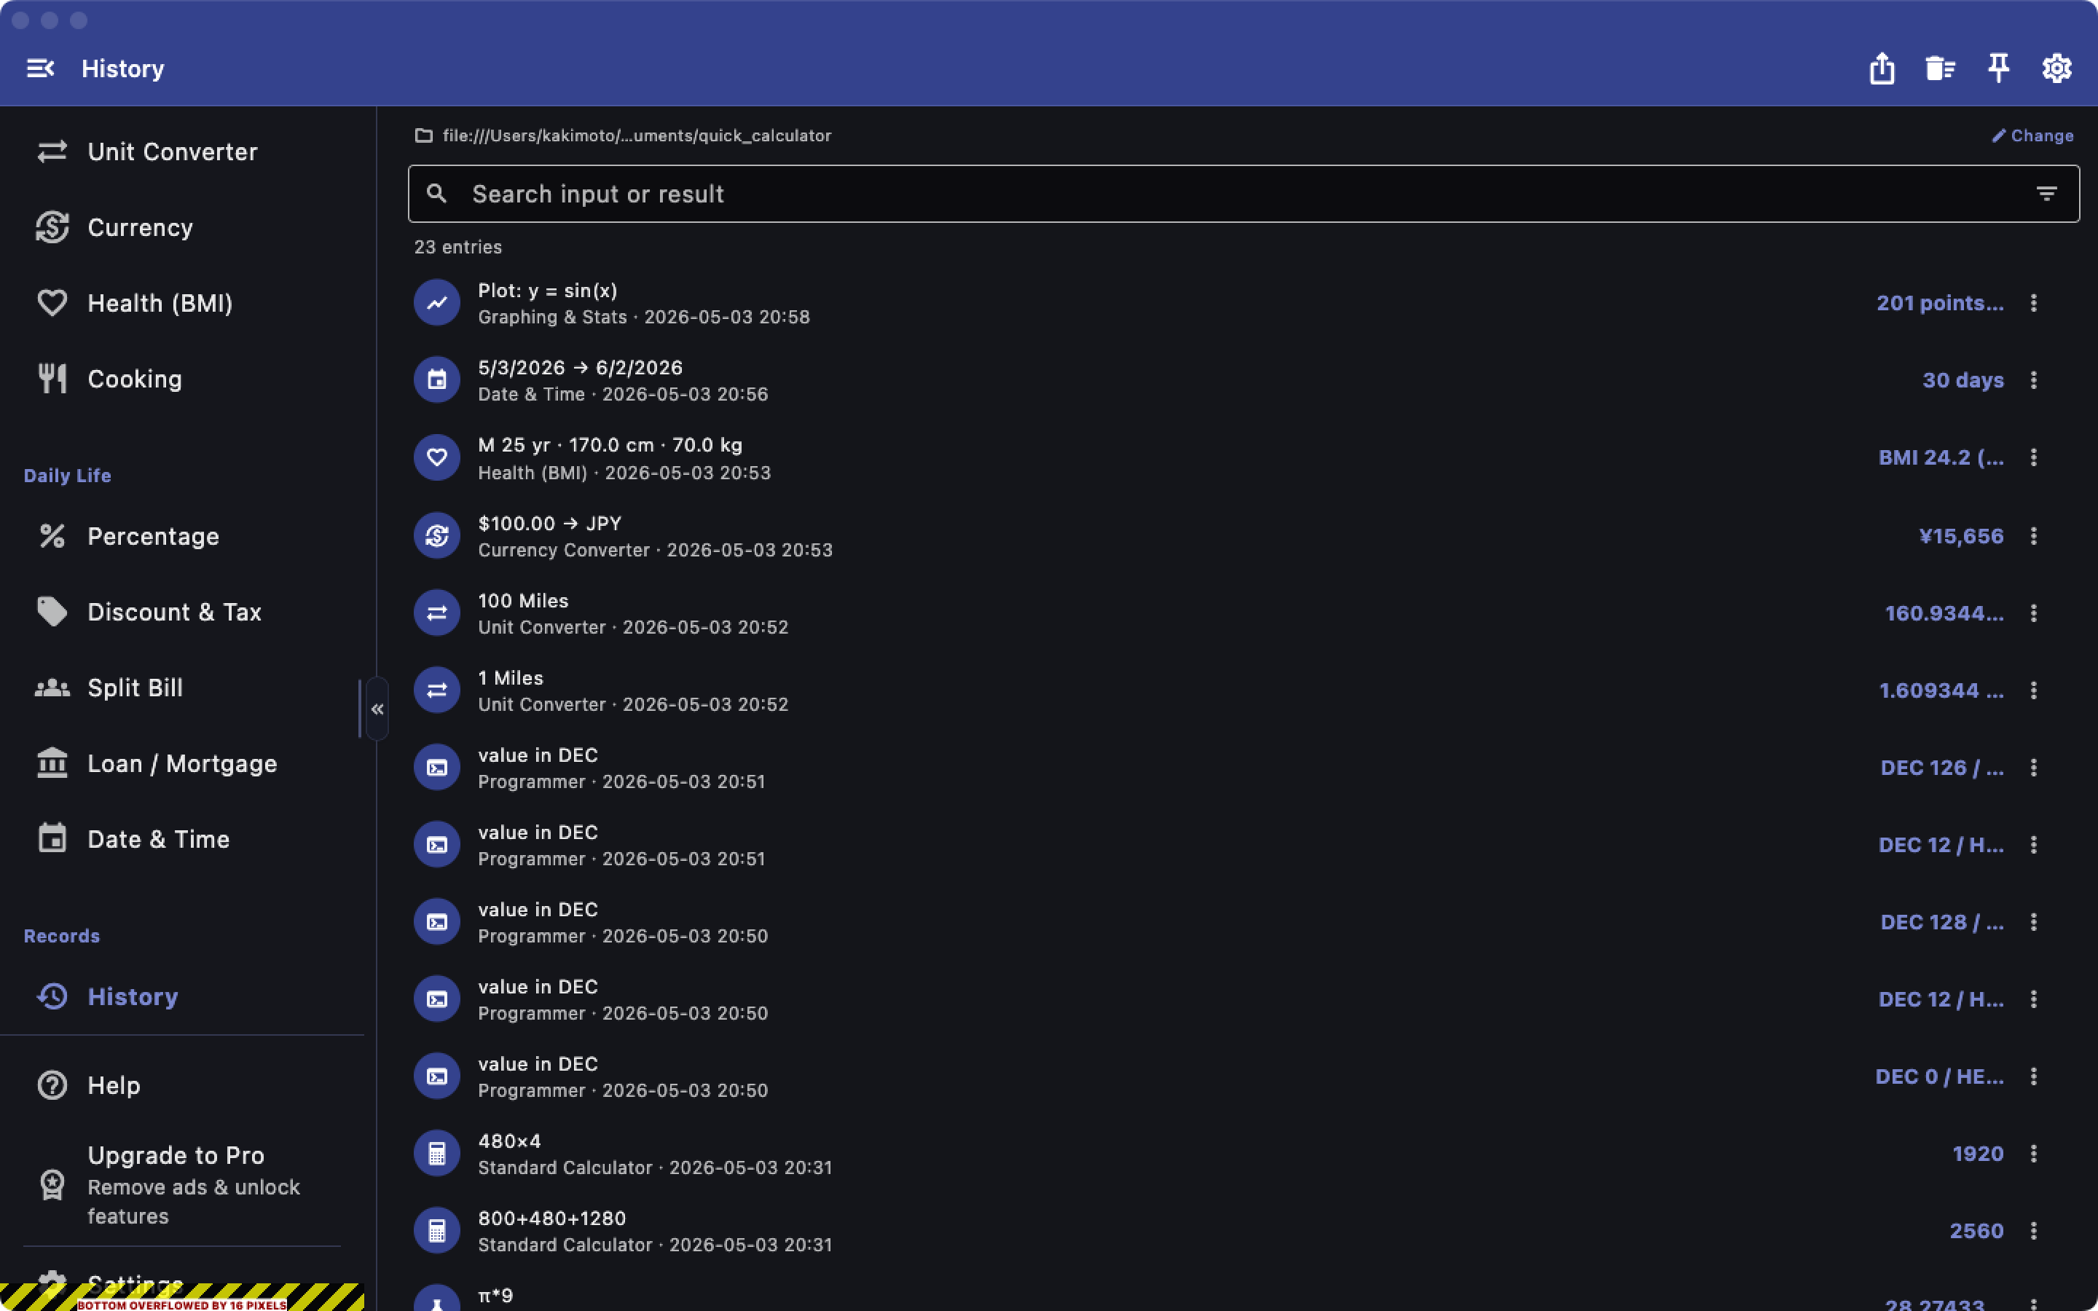Click the folder icon beside the file path
Screen dimensions: 2098x1311
[x=423, y=135]
